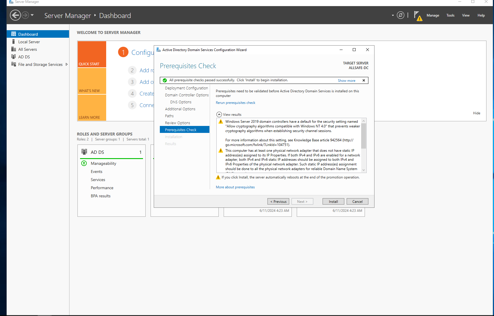Select All Servers in the sidebar
The image size is (494, 316).
click(x=38, y=49)
